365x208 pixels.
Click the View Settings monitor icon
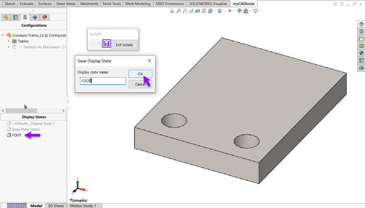point(255,11)
